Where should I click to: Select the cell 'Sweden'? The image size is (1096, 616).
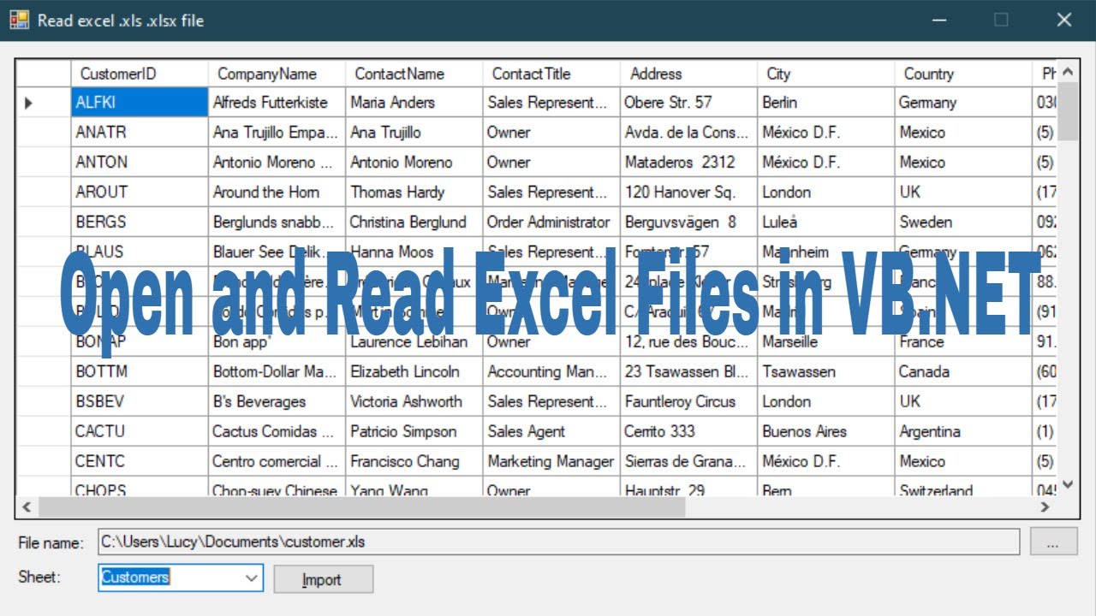963,222
